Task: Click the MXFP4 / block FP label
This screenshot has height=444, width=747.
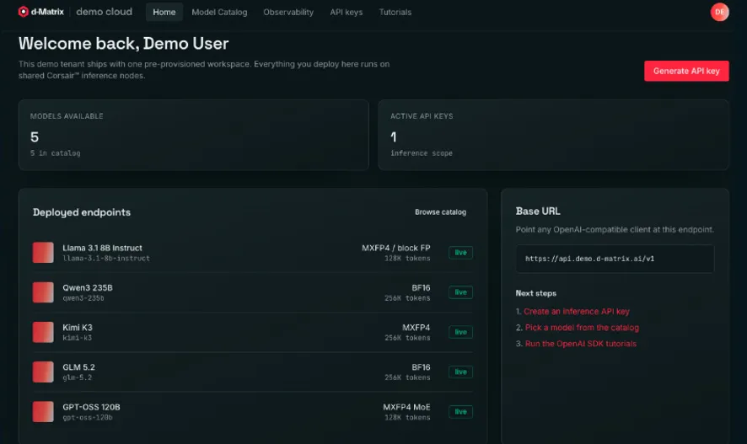Action: coord(396,248)
